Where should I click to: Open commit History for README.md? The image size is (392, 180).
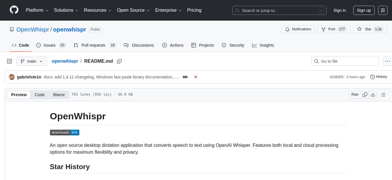[378, 77]
